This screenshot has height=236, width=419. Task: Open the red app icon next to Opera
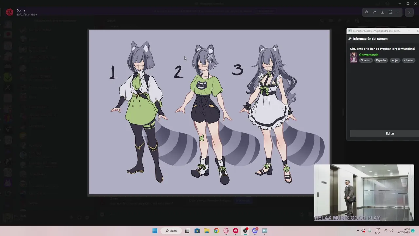[x=236, y=231]
